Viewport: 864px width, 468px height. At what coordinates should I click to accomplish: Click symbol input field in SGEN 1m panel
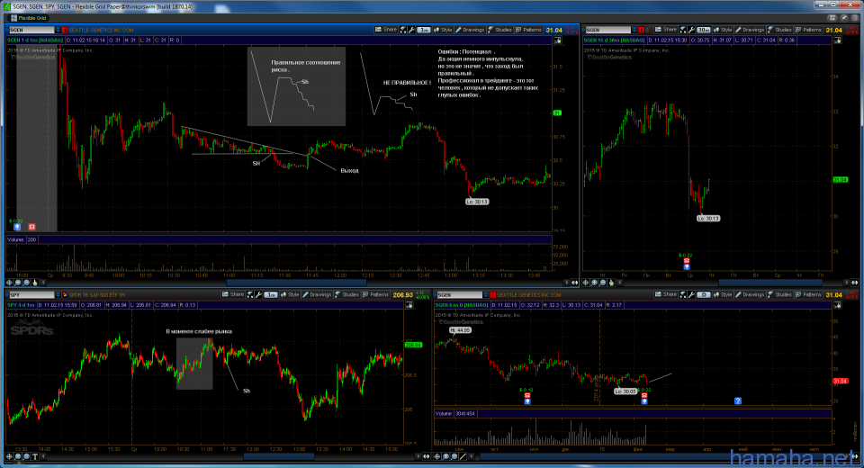[32, 30]
